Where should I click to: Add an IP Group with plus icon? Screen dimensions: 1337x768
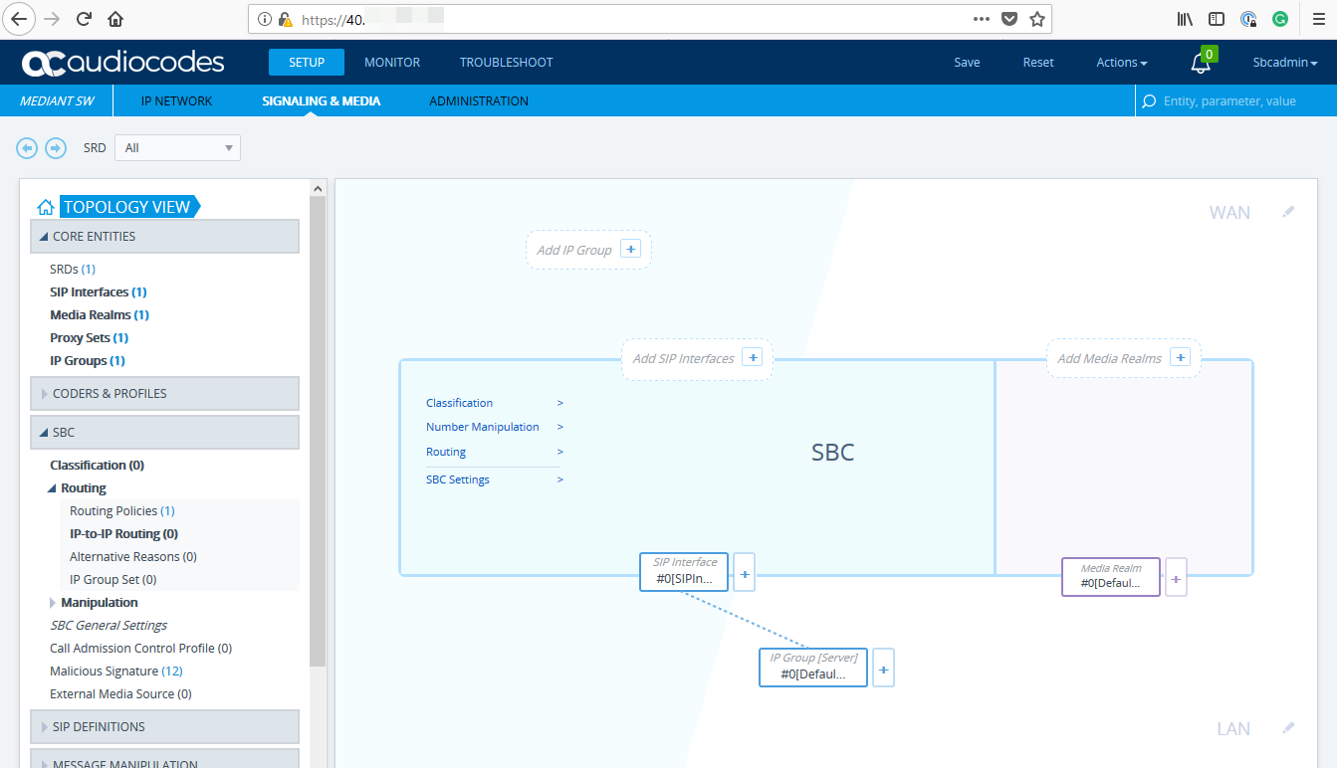[x=630, y=249]
